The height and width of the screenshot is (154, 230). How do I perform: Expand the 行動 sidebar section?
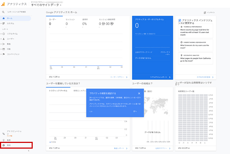[x=1, y=49]
